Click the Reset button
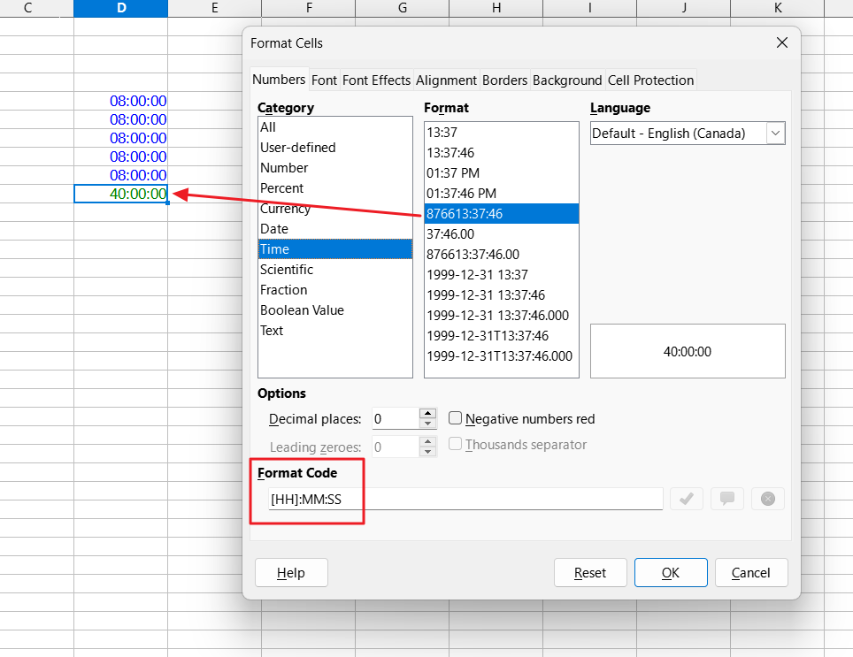 (x=590, y=572)
